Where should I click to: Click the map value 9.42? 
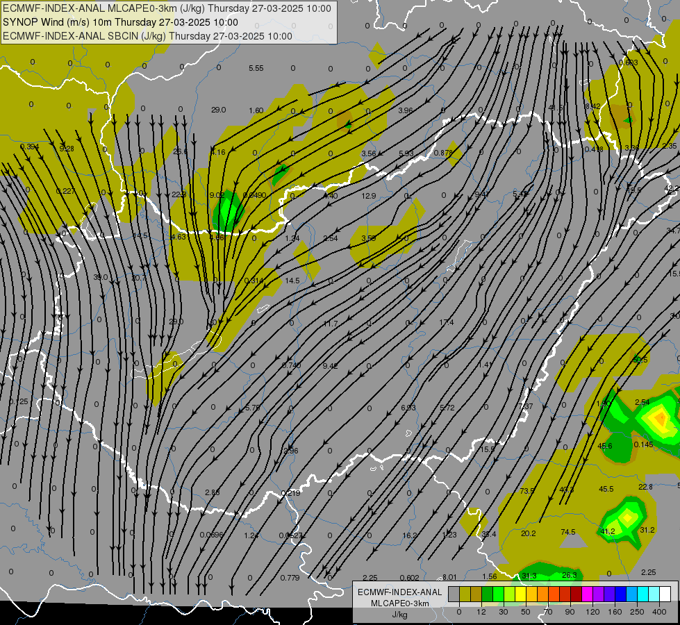point(330,366)
